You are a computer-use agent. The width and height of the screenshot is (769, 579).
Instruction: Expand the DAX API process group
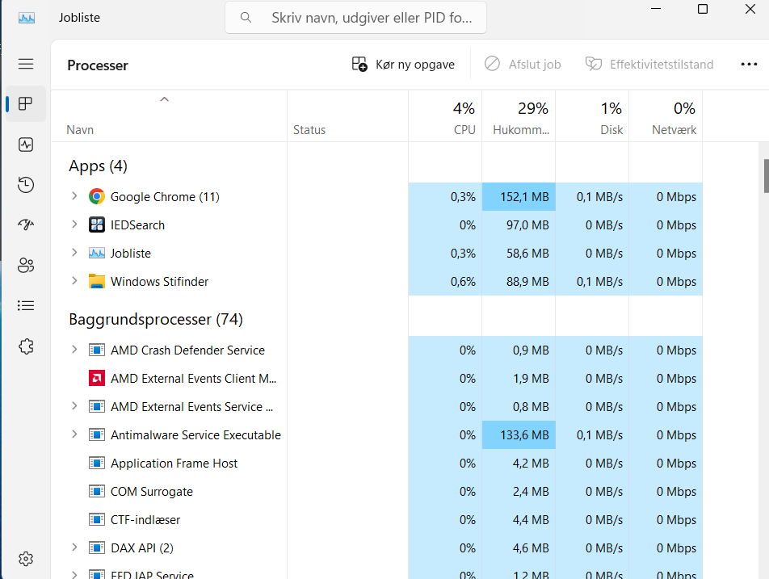74,548
